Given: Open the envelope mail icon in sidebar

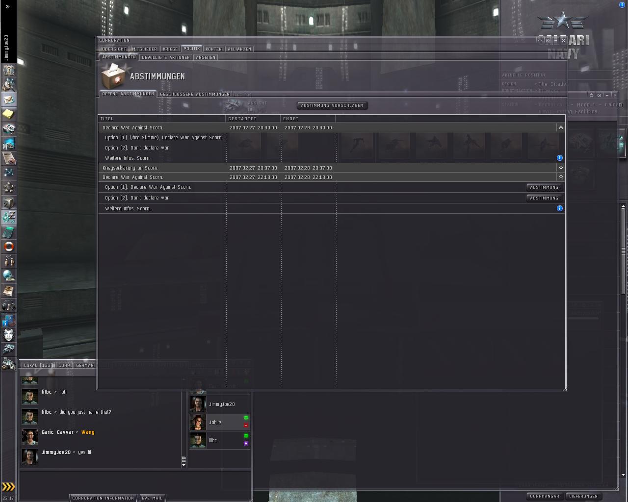Looking at the screenshot, I should coord(9,100).
